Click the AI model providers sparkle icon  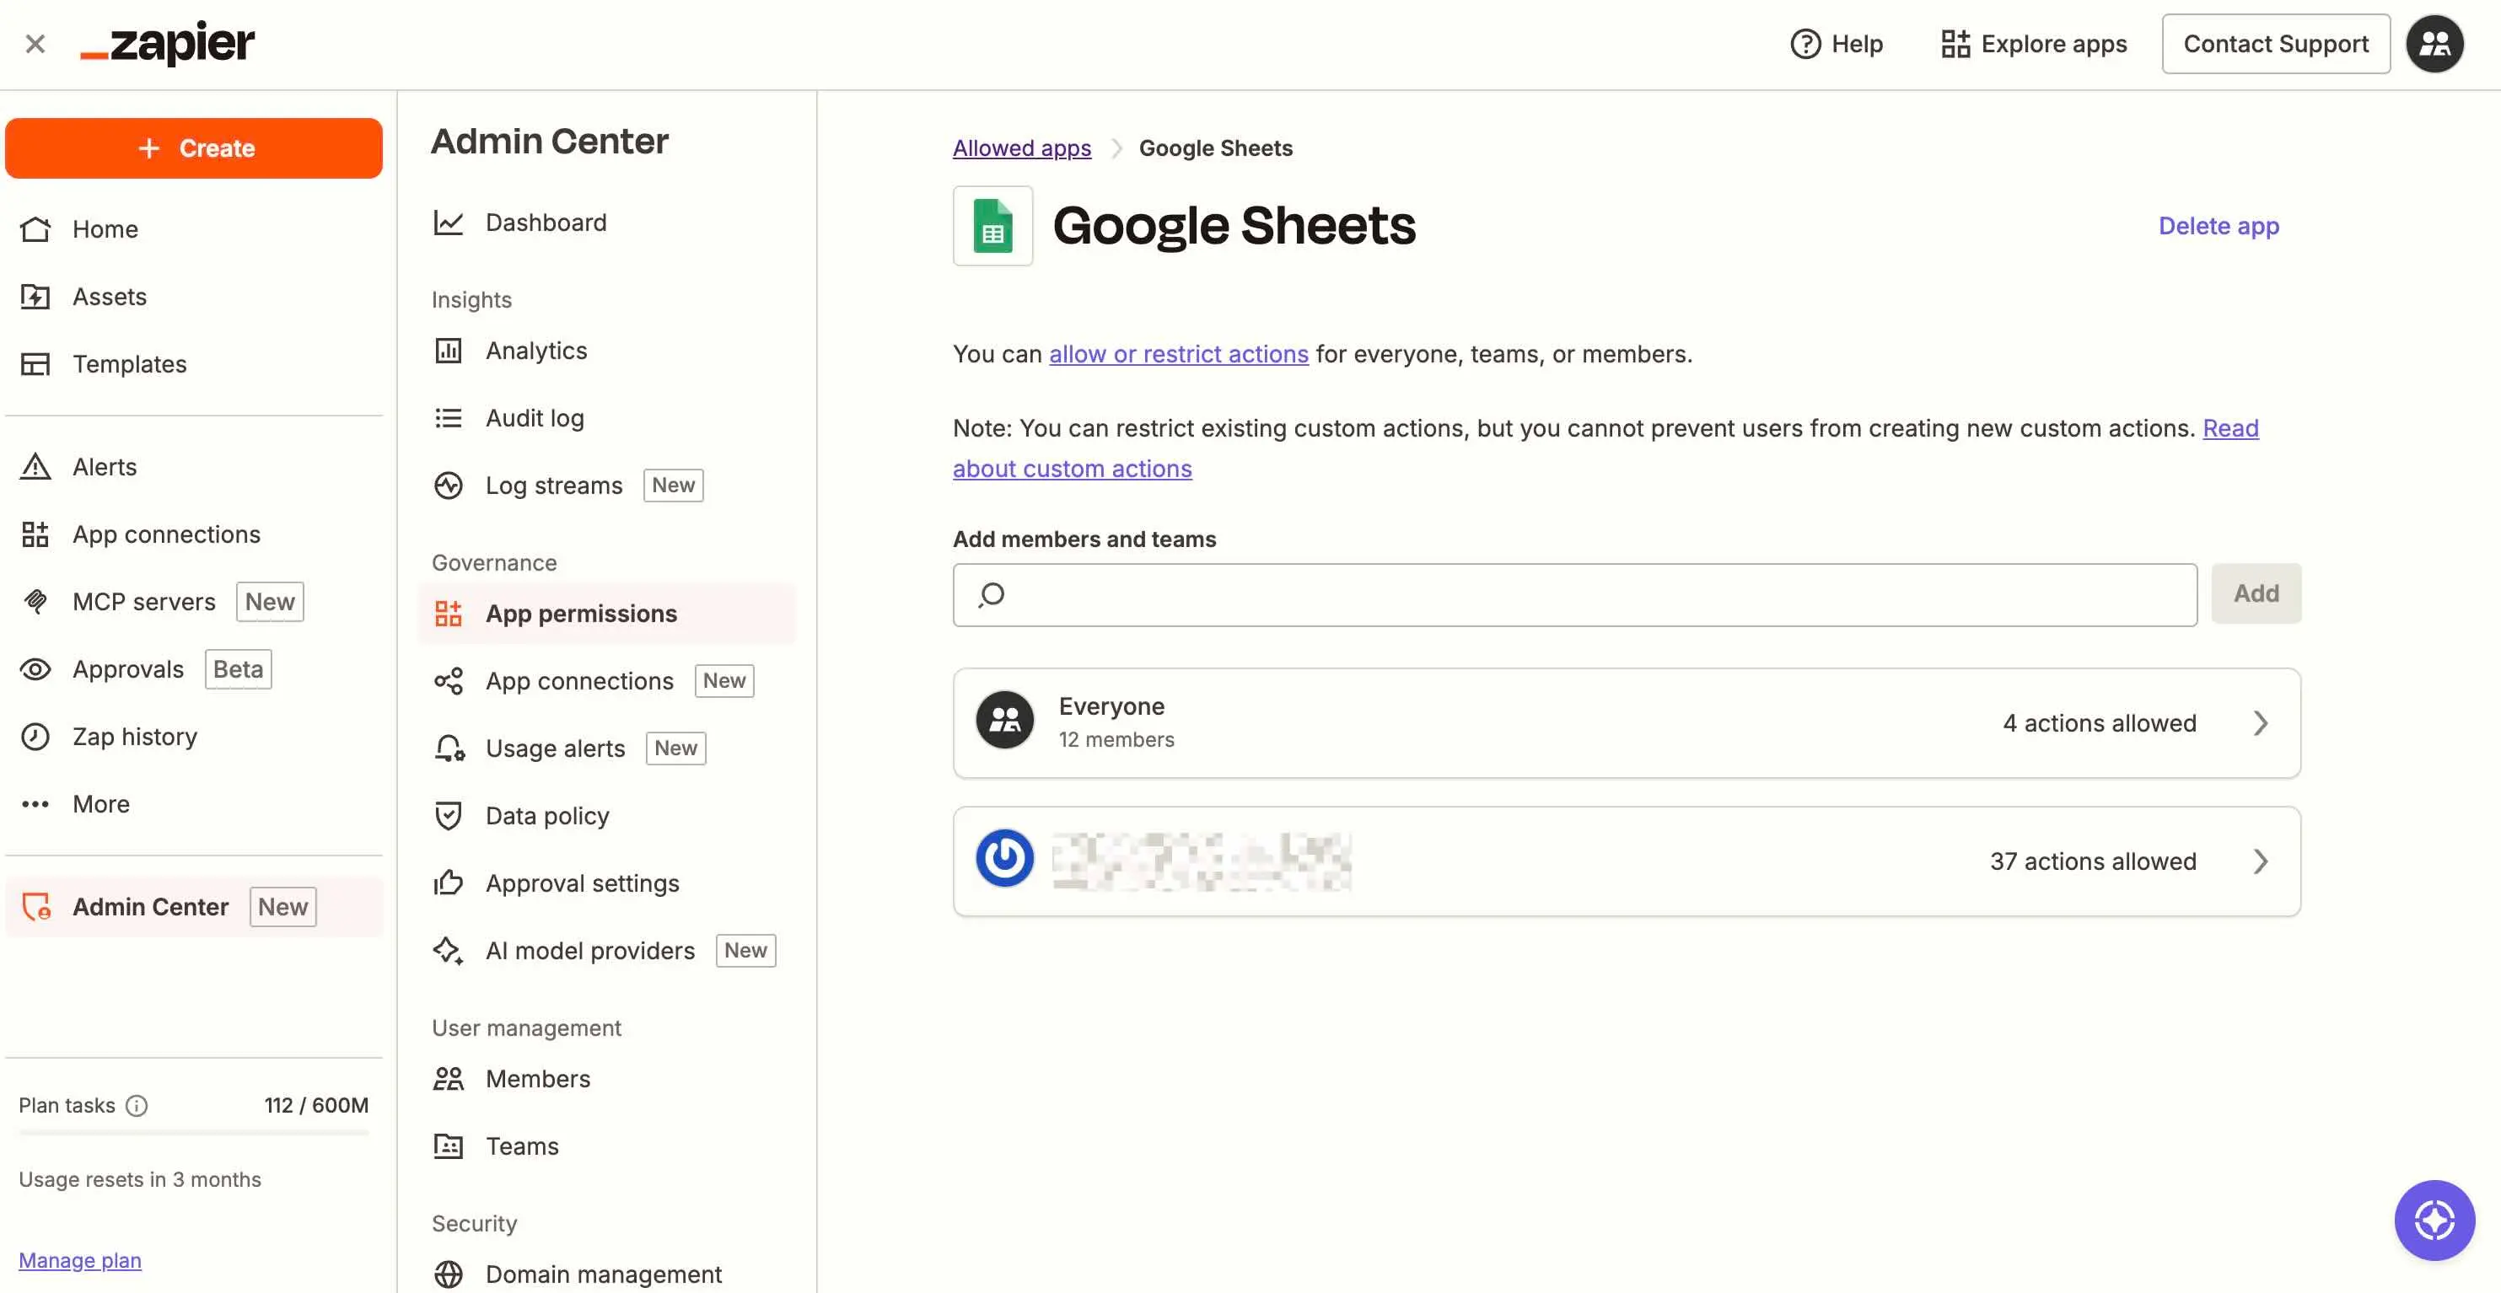tap(448, 952)
